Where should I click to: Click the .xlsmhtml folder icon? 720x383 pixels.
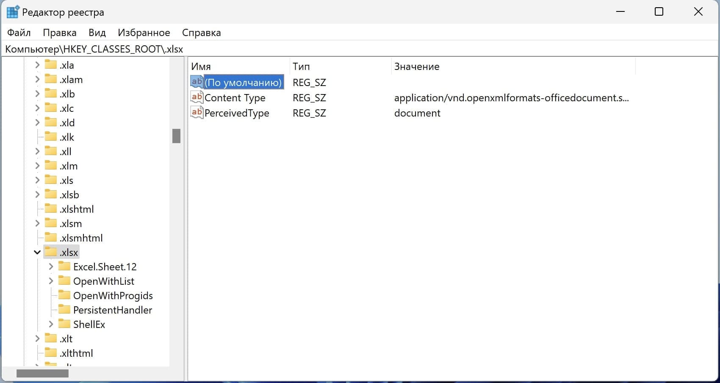tap(51, 237)
